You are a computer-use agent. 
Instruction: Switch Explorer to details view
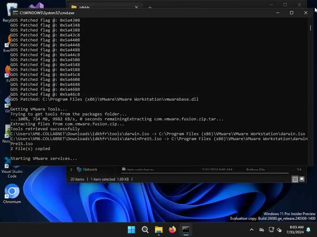[x=295, y=179]
